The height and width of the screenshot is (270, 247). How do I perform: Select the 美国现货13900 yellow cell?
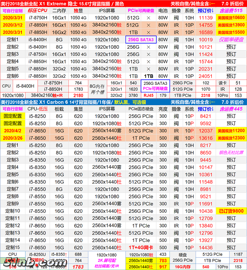[x=231, y=25]
